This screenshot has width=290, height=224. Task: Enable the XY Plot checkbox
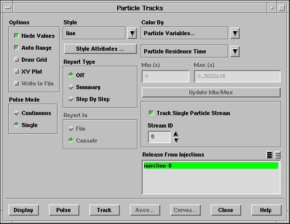(17, 72)
